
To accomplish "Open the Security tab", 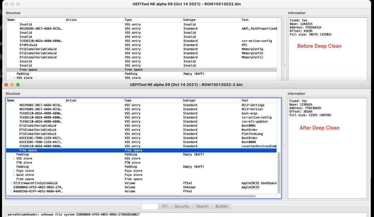I will 182,206.
